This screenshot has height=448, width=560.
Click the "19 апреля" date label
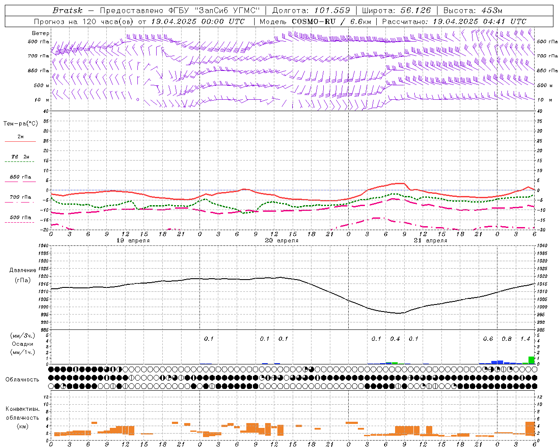pos(133,241)
